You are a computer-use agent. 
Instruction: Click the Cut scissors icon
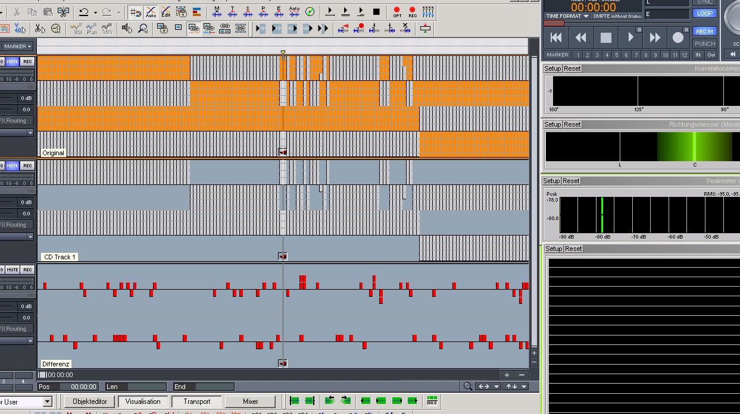[17, 12]
